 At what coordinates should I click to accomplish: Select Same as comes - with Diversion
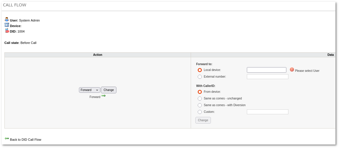point(200,105)
